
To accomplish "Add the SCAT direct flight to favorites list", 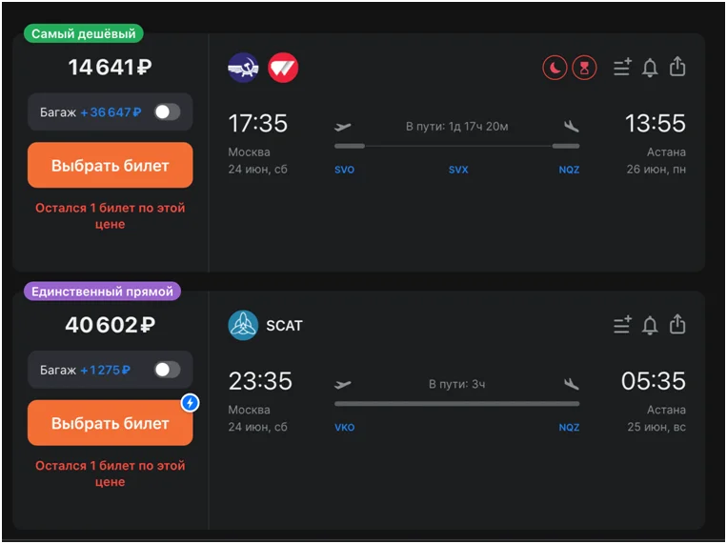I will tap(622, 326).
